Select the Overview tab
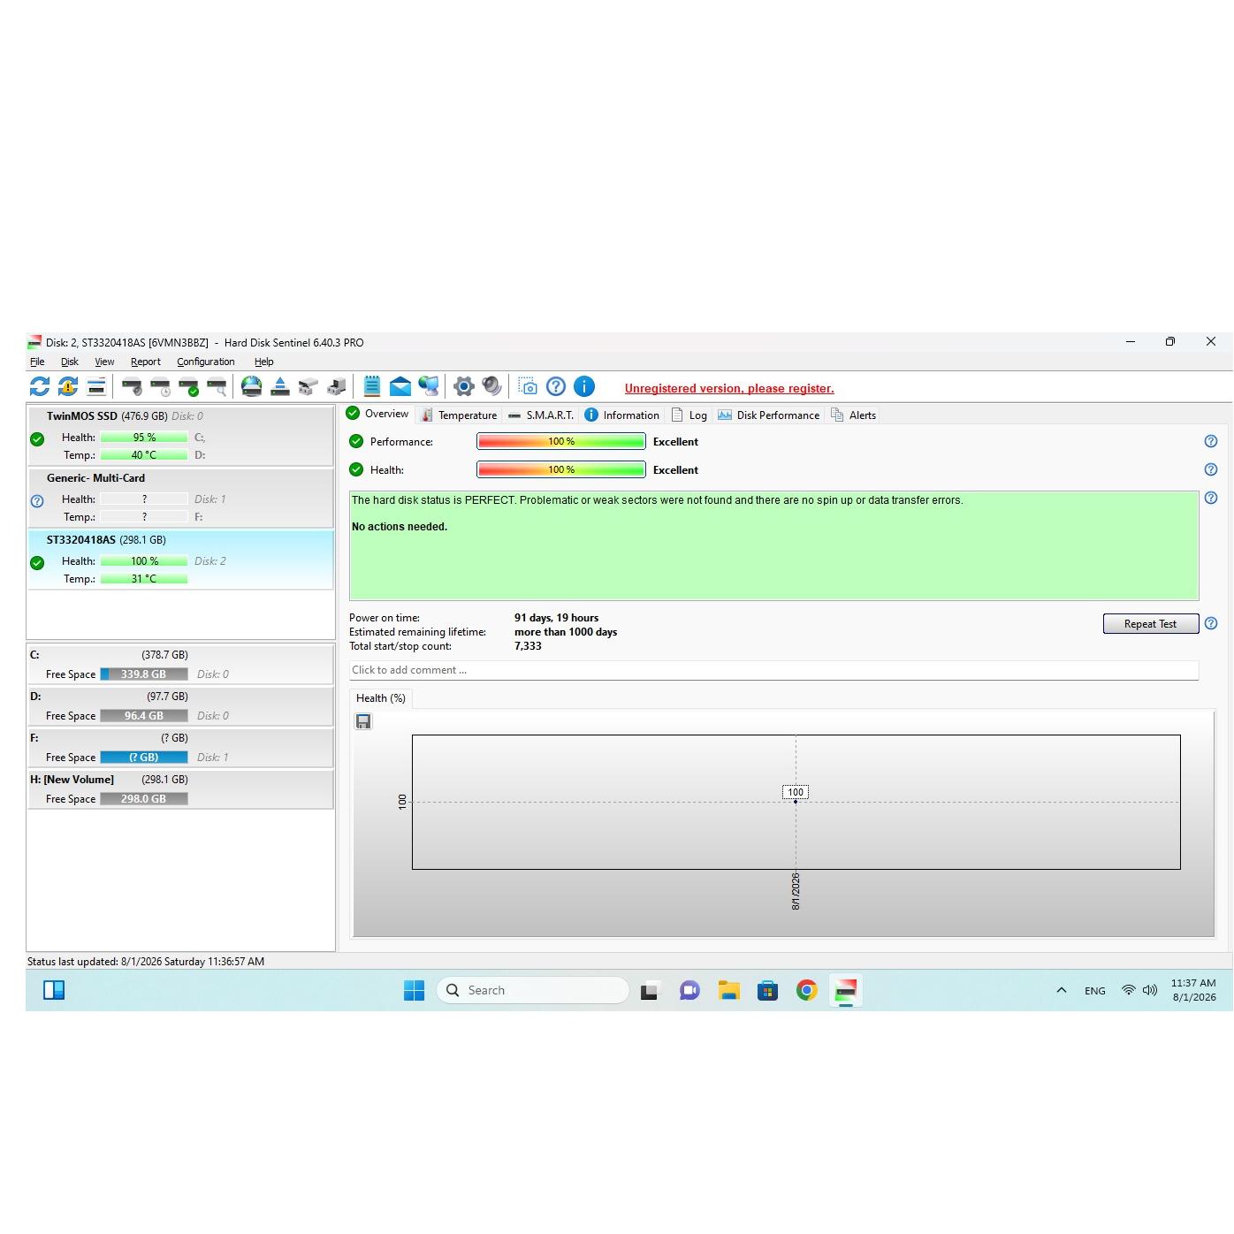 [377, 414]
